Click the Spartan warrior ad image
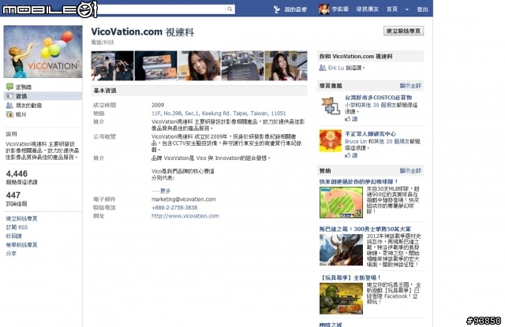The height and width of the screenshot is (327, 505). (x=341, y=250)
